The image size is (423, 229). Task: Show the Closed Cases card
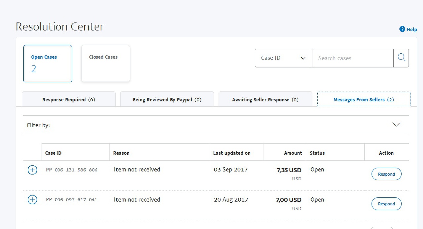105,63
